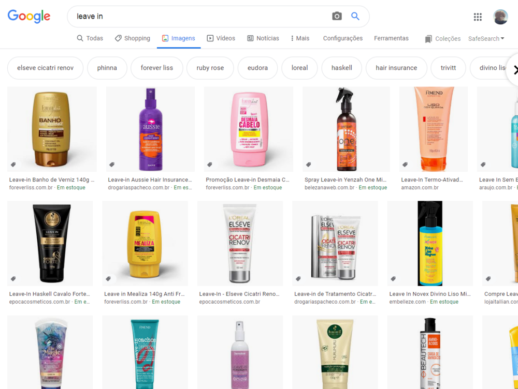Switch to Notícias tab
518x389 pixels.
[x=263, y=38]
